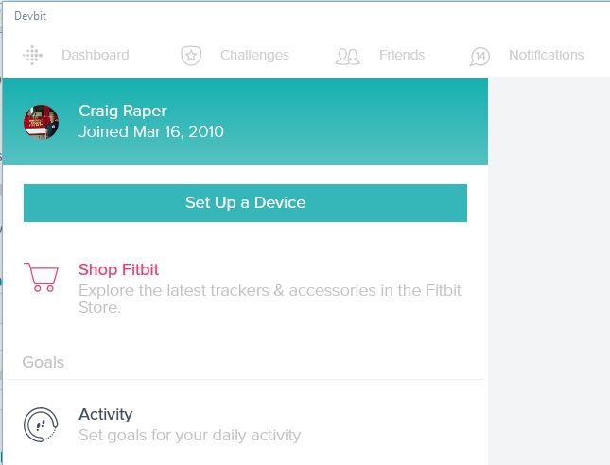Image resolution: width=610 pixels, height=465 pixels.
Task: Click the Fitbit dotted logo icon
Action: (33, 55)
